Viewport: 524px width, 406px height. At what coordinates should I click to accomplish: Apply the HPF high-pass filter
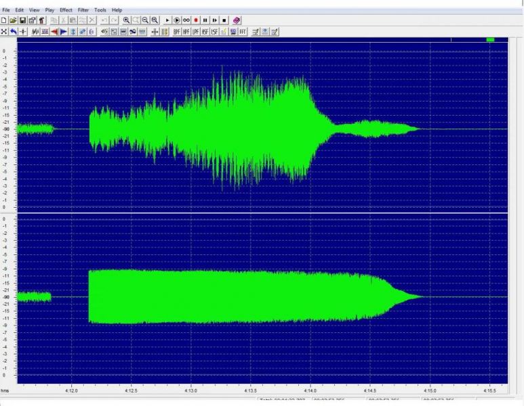click(186, 32)
